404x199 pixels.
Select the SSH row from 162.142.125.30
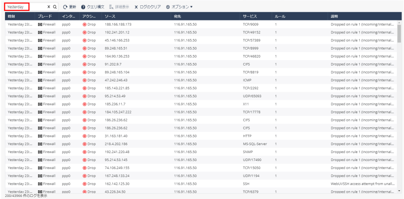tap(246, 183)
